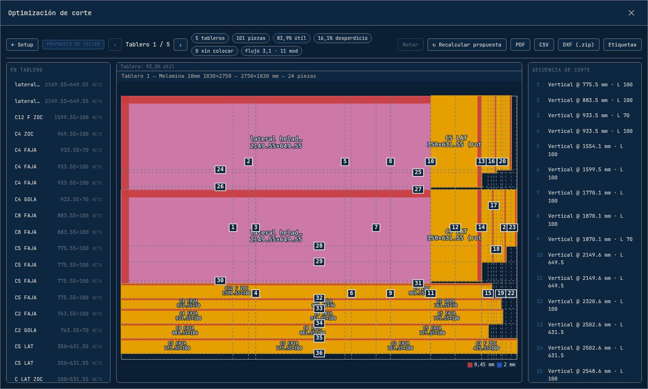This screenshot has width=648, height=389.
Task: Select C3 F ZOC 425.55×100 piece on board
Action: point(486,345)
